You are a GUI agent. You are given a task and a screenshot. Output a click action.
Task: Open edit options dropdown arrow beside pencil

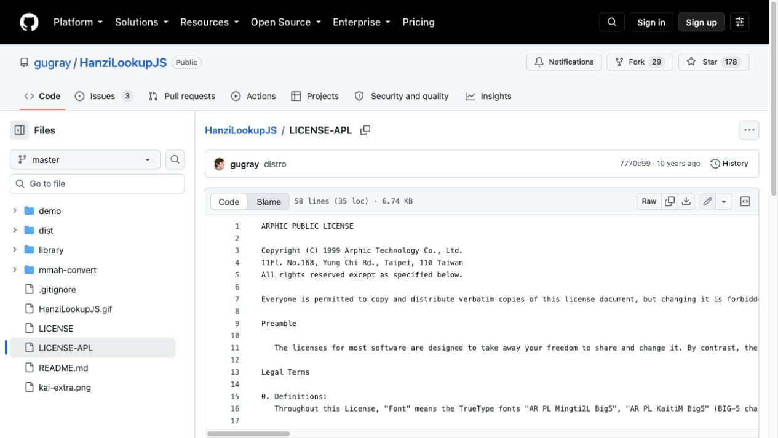[x=724, y=201]
